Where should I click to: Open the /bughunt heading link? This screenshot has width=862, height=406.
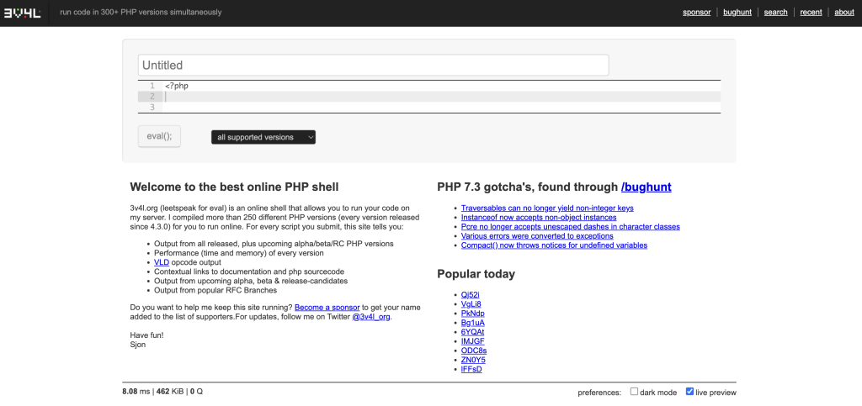pos(646,187)
